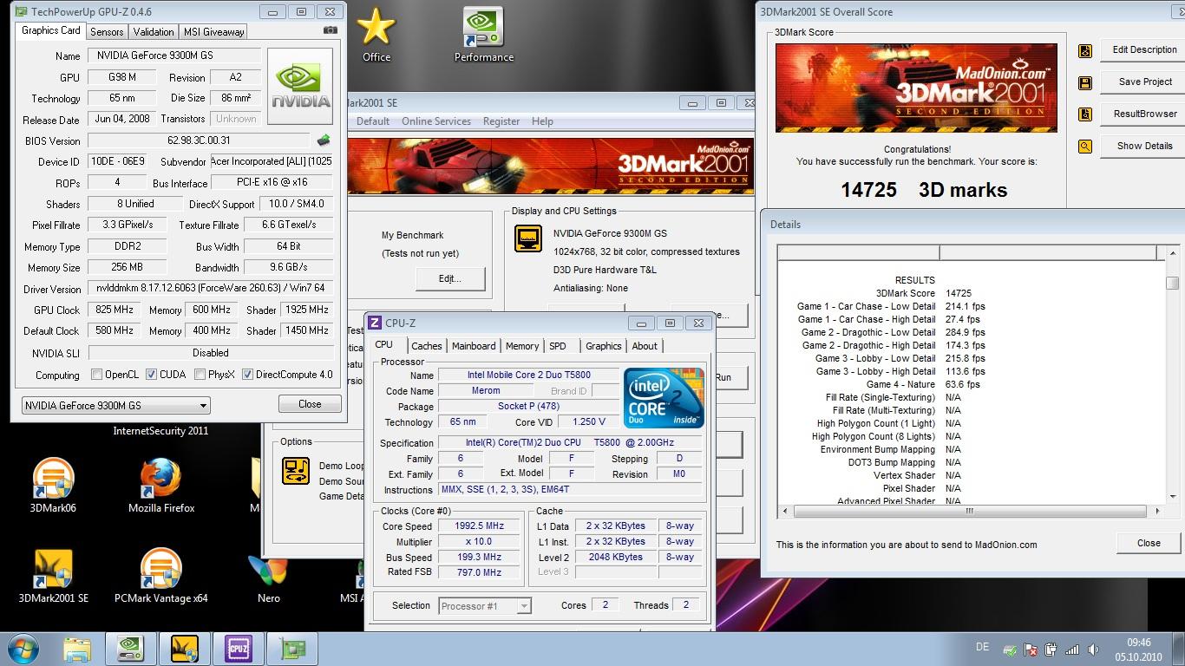Click the network signal tray icon
The image size is (1185, 666).
click(1072, 649)
